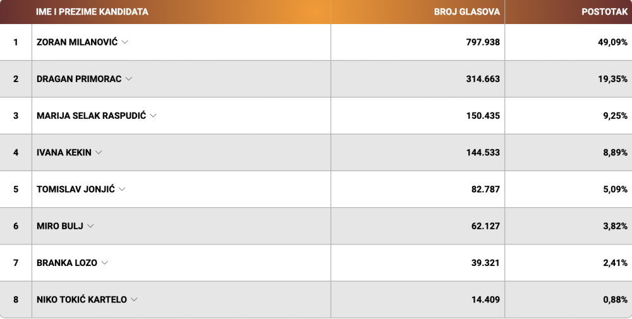632x319 pixels.
Task: Click the vote count 797.938
Action: pos(483,42)
